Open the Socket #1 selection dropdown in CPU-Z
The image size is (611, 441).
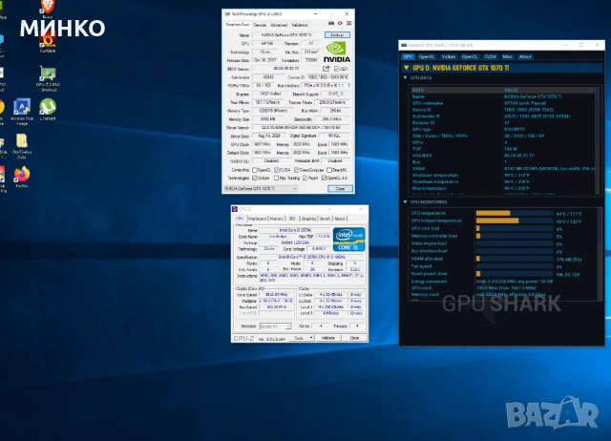[275, 326]
